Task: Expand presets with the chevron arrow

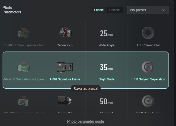Action: tap(164, 10)
